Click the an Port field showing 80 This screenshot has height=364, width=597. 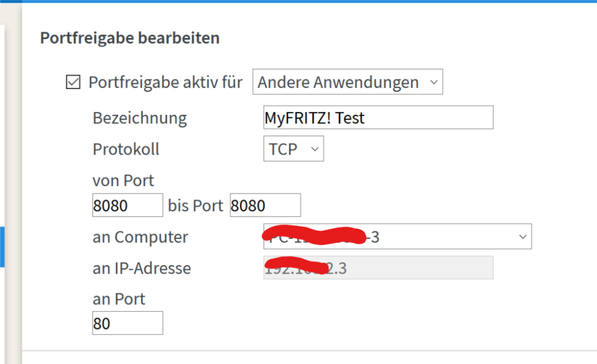[127, 323]
